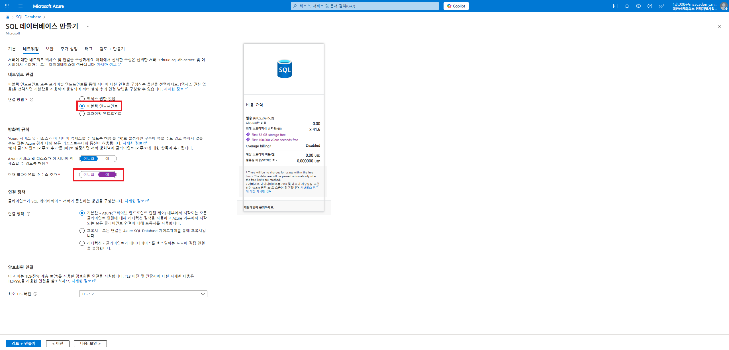Switch to the 보안 tab
The height and width of the screenshot is (350, 729).
click(x=50, y=49)
